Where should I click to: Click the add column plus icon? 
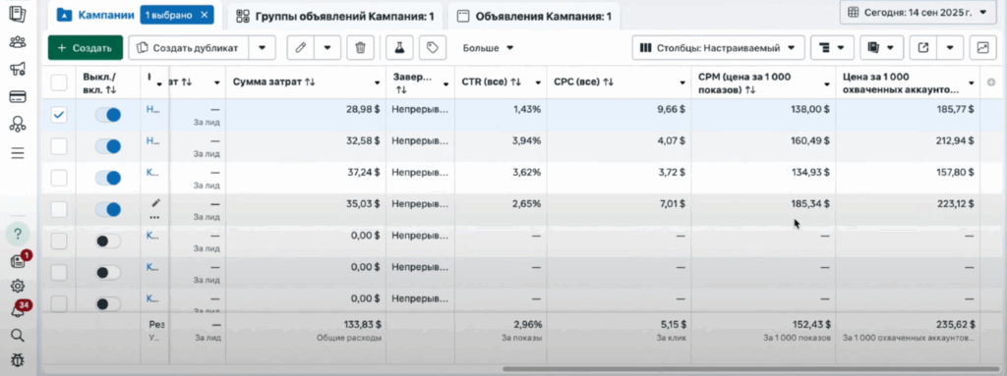991,82
